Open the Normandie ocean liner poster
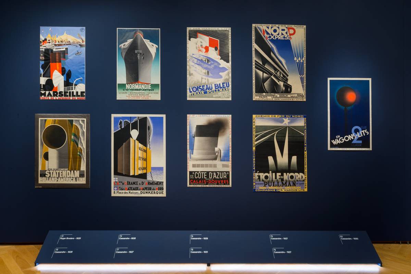 (x=138, y=64)
